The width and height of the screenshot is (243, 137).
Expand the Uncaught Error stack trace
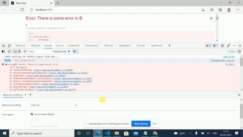click(6, 64)
